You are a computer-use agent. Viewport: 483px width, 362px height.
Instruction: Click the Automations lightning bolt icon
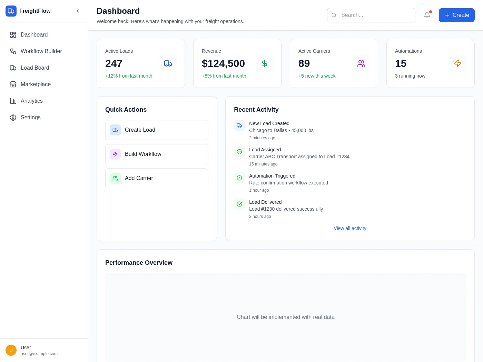(458, 63)
